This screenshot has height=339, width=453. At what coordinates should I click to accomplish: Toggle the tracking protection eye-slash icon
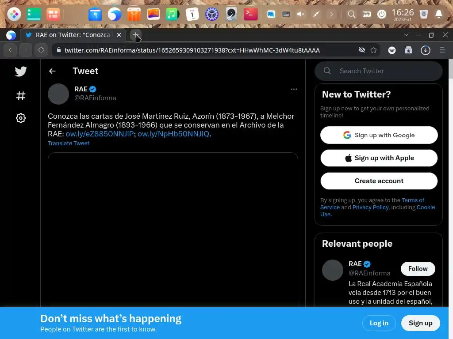click(362, 50)
